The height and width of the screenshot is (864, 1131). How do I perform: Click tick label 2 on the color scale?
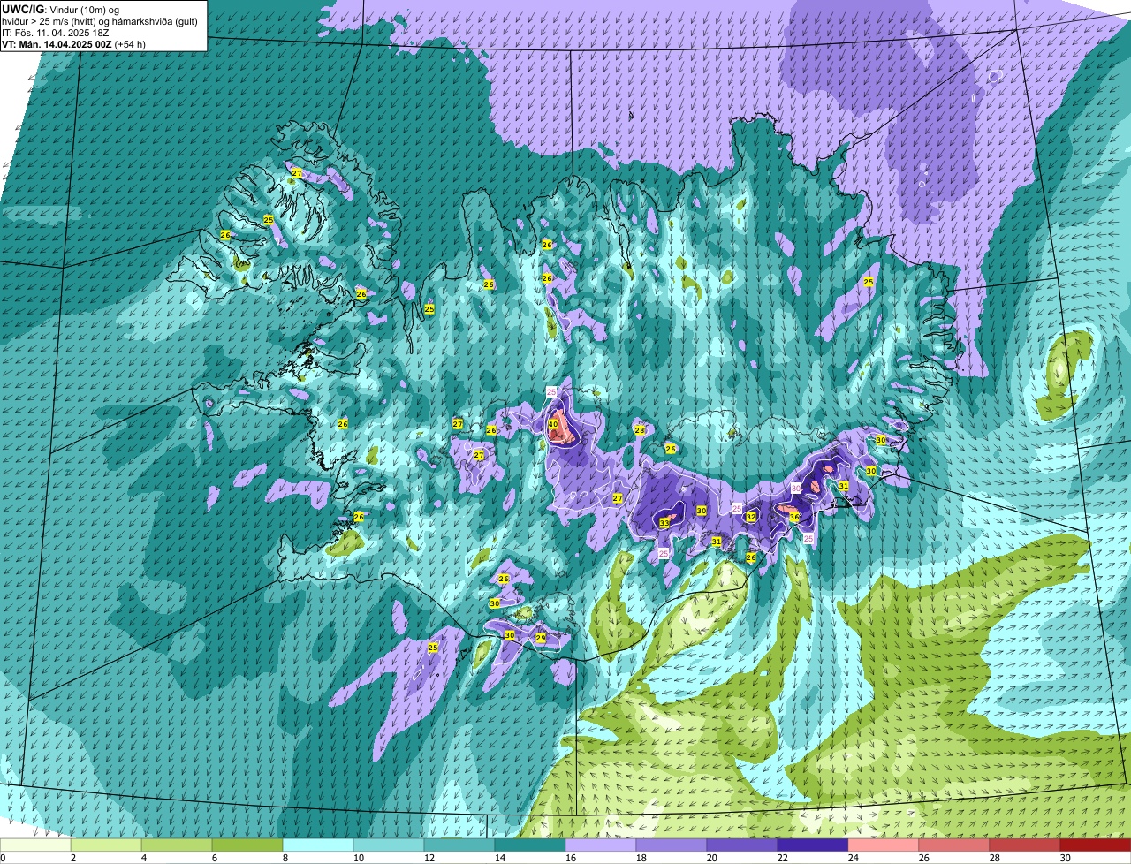(72, 858)
